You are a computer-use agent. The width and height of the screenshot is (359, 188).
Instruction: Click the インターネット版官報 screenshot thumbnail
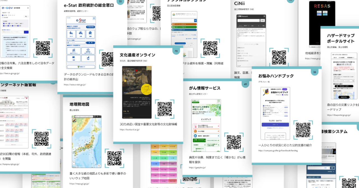[14, 122]
